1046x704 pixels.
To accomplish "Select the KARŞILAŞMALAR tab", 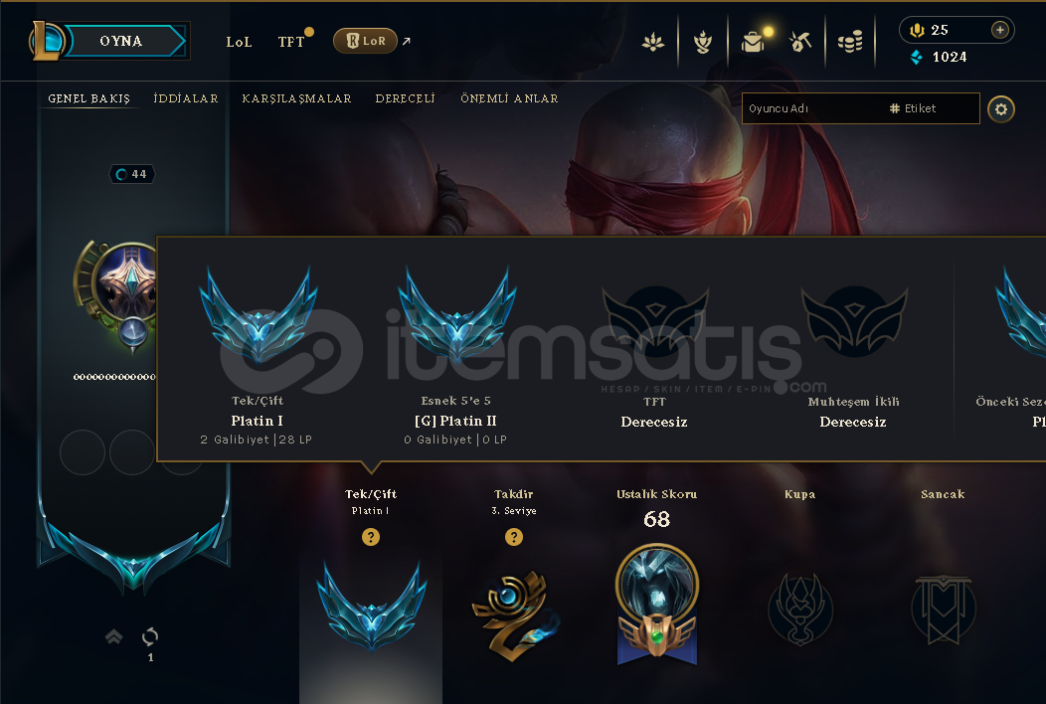I will [297, 98].
